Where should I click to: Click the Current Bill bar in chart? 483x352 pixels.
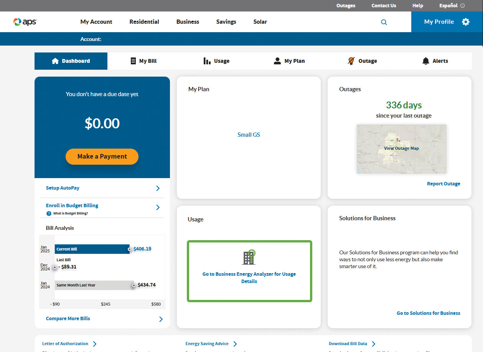pyautogui.click(x=92, y=249)
